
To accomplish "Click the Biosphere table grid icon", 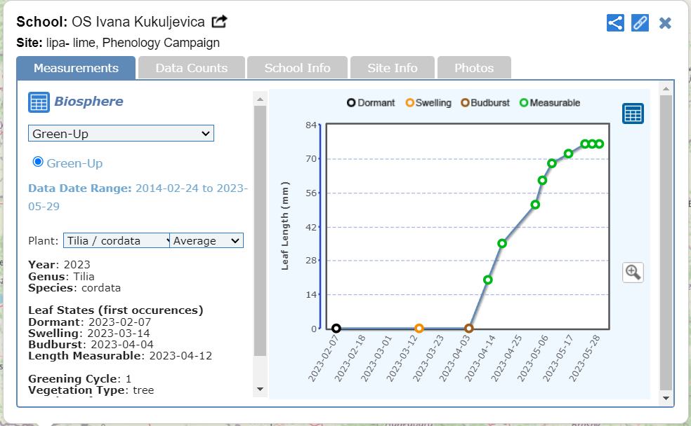I will 39,102.
